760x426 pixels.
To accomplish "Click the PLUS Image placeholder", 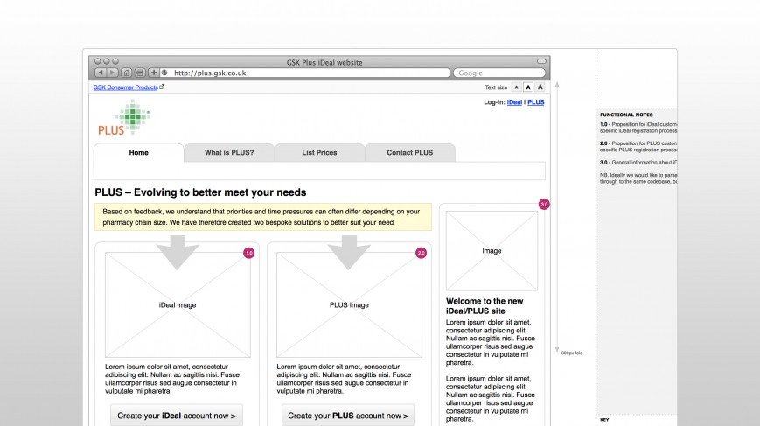I will (x=349, y=304).
